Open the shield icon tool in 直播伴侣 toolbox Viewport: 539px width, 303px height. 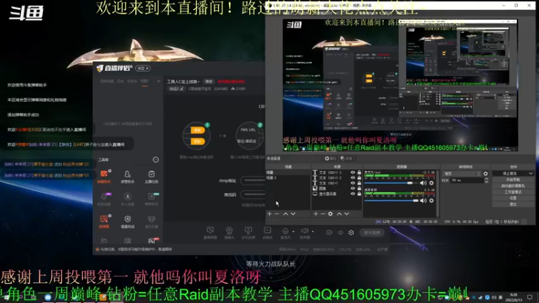[127, 222]
